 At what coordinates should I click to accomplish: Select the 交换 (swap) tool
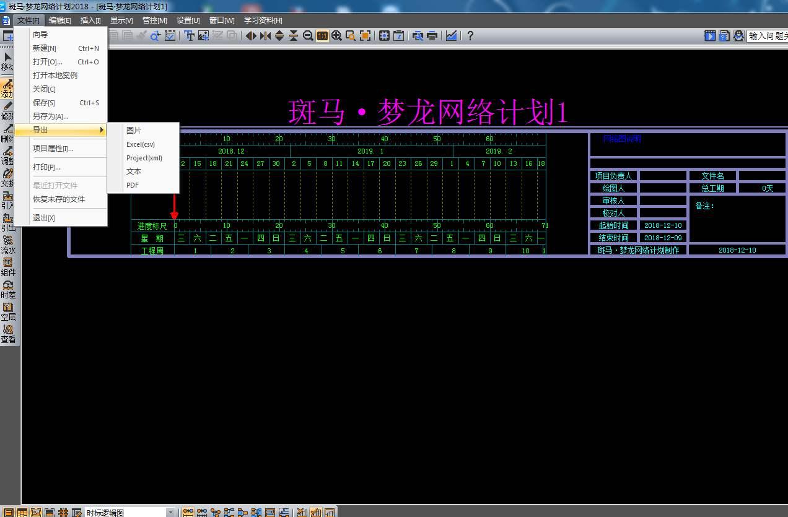tap(7, 178)
